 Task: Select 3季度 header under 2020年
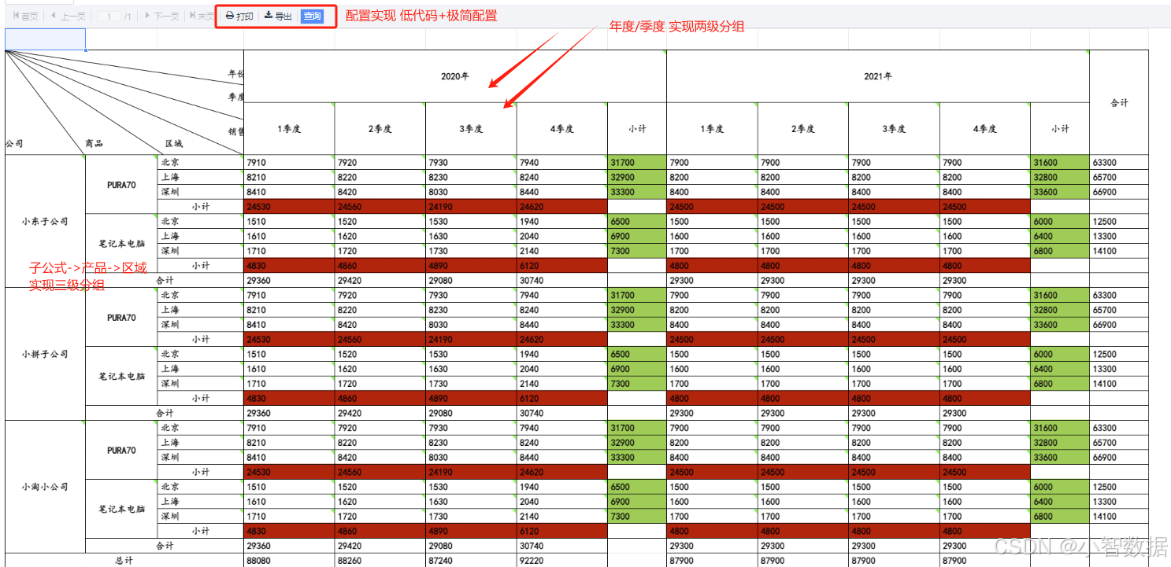(x=471, y=128)
